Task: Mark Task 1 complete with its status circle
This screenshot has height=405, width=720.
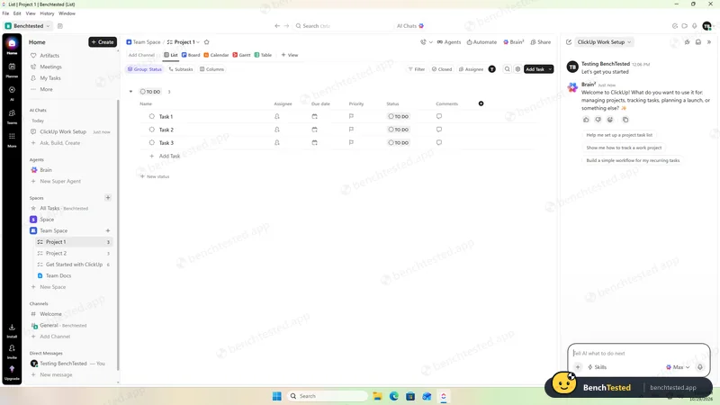Action: (x=151, y=116)
